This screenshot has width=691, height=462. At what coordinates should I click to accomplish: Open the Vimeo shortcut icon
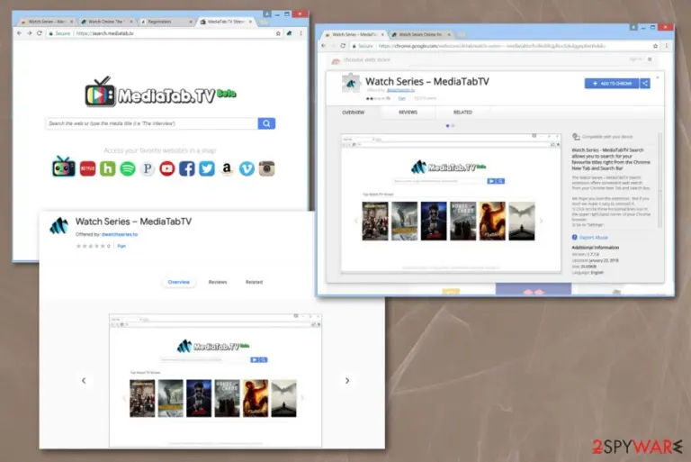click(247, 168)
